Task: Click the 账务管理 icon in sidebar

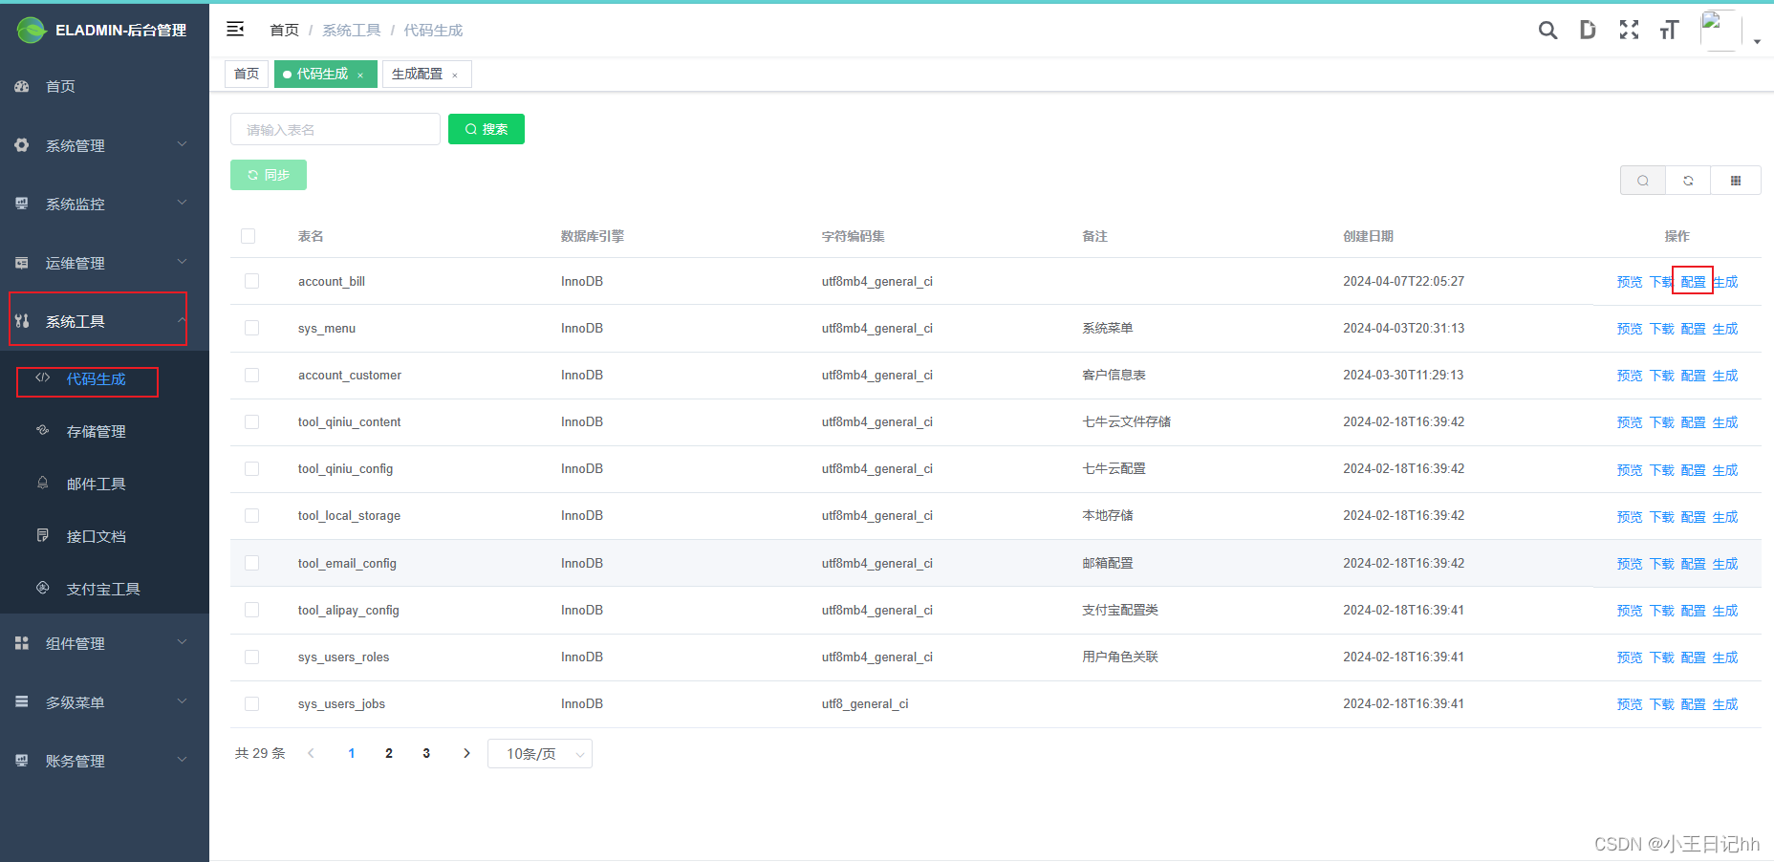Action: coord(22,761)
